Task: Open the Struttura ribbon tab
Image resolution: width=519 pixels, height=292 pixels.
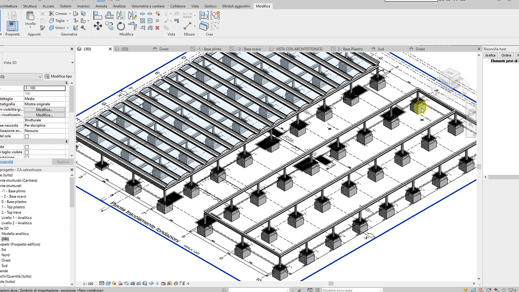Action: pos(30,6)
